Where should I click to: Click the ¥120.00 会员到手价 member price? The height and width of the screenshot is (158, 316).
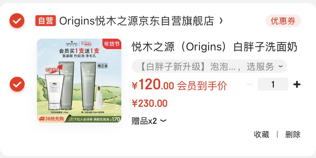(179, 85)
